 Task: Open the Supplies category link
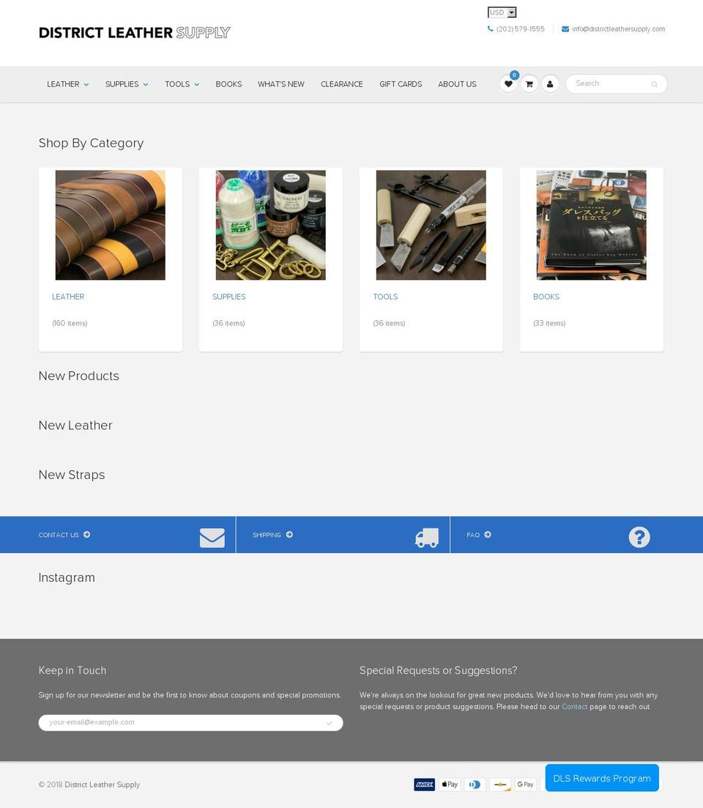click(229, 297)
